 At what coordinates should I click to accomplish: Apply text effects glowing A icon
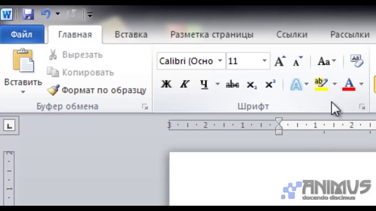point(296,84)
